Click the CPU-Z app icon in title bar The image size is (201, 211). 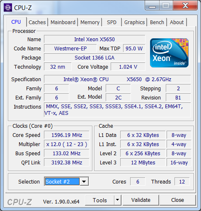8,7
